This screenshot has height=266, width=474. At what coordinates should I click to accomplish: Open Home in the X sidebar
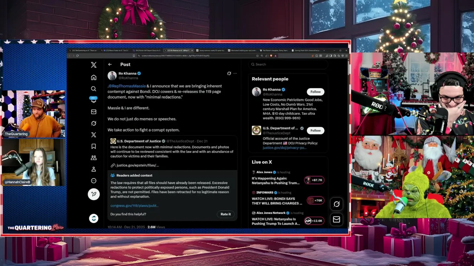(x=94, y=77)
